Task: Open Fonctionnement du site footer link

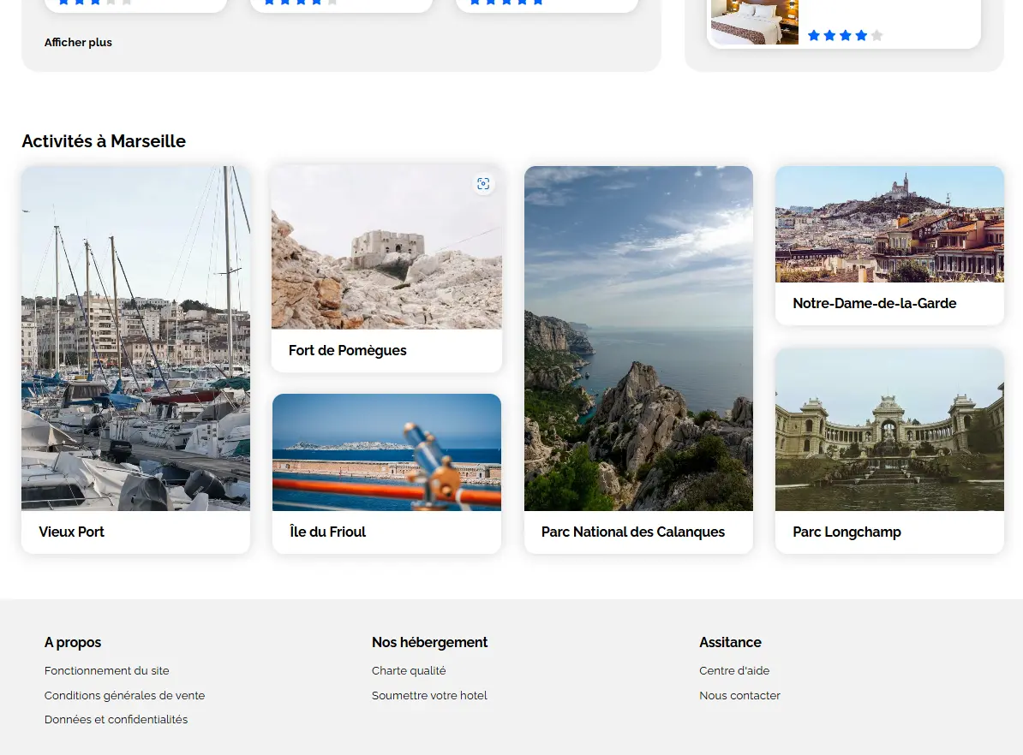Action: 107,671
